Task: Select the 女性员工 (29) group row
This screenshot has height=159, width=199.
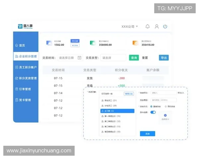Action: tap(117, 106)
